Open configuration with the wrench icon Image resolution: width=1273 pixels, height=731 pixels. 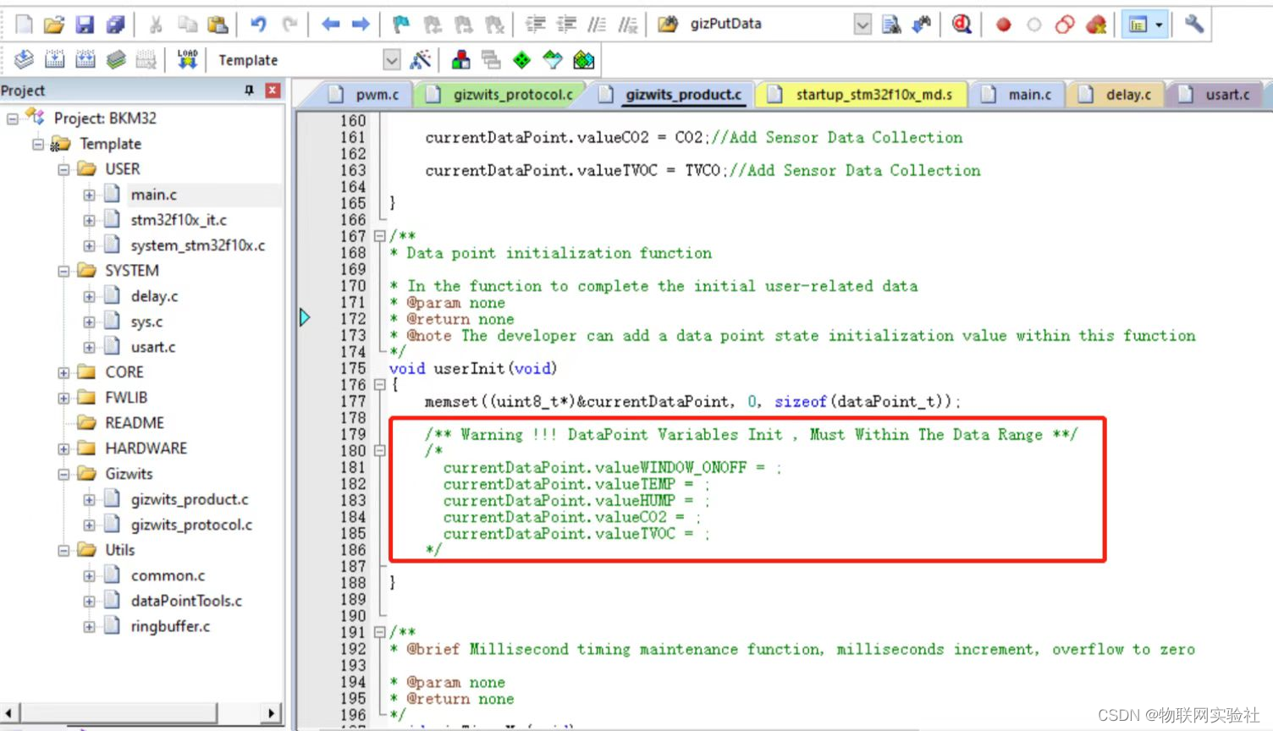[x=1194, y=25]
